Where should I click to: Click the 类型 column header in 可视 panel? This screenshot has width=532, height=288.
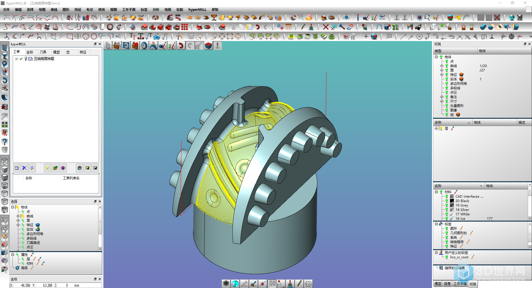[x=455, y=51]
